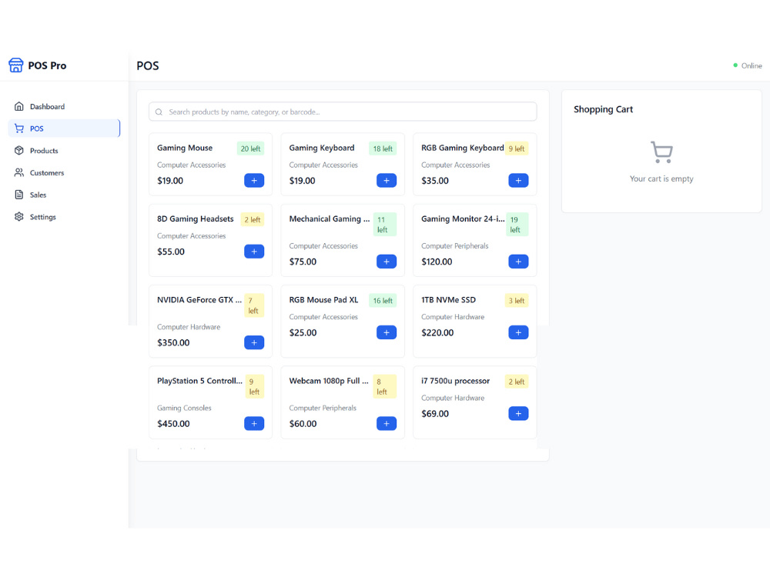Click the '3 left' stock badge
770x577 pixels.
click(x=516, y=301)
